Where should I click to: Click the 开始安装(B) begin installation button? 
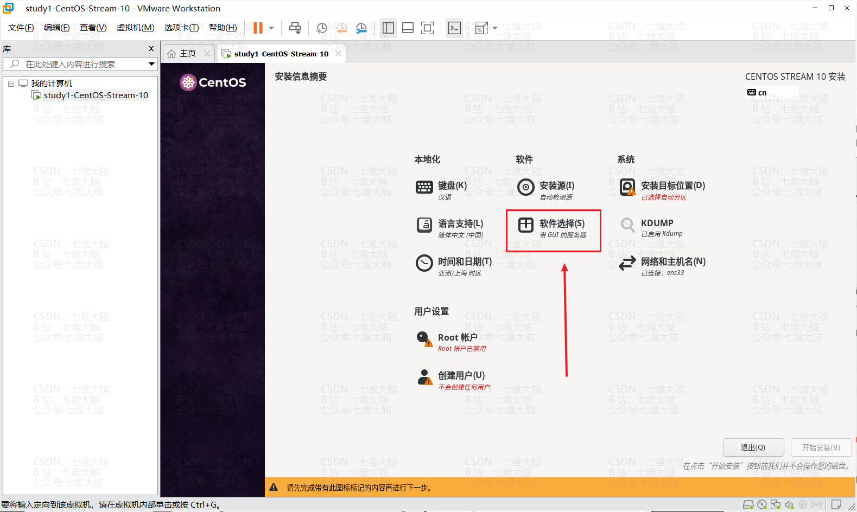(821, 447)
